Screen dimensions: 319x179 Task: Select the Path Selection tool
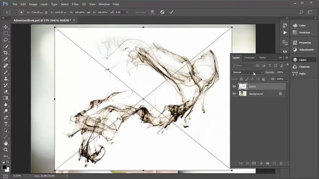click(x=5, y=130)
